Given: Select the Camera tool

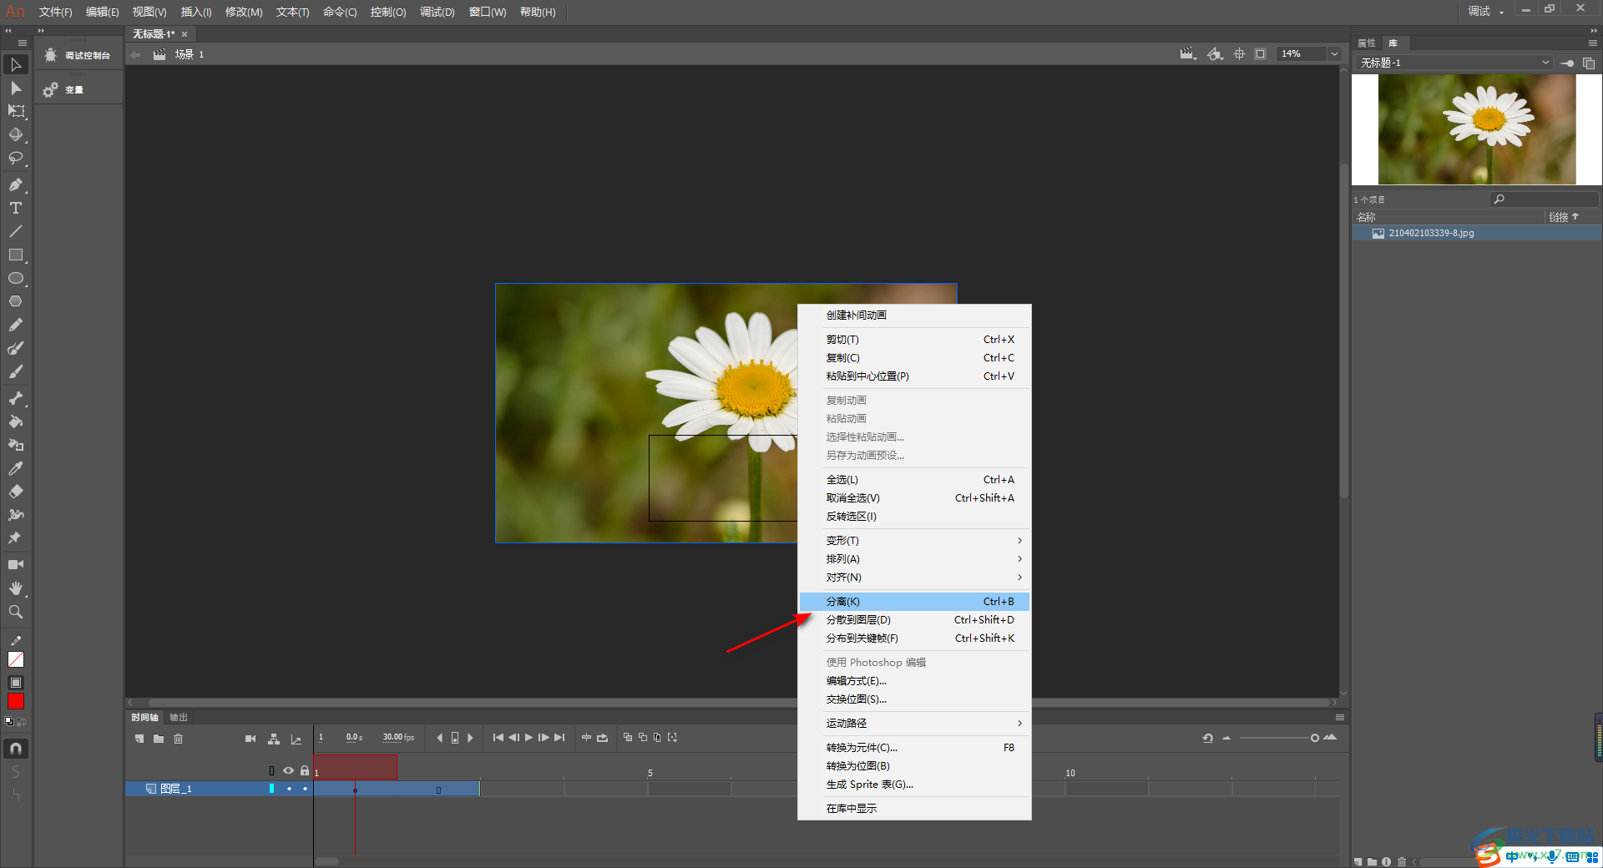Looking at the screenshot, I should tap(15, 565).
